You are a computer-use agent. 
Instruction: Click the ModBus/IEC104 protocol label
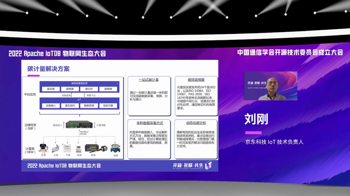(84, 133)
